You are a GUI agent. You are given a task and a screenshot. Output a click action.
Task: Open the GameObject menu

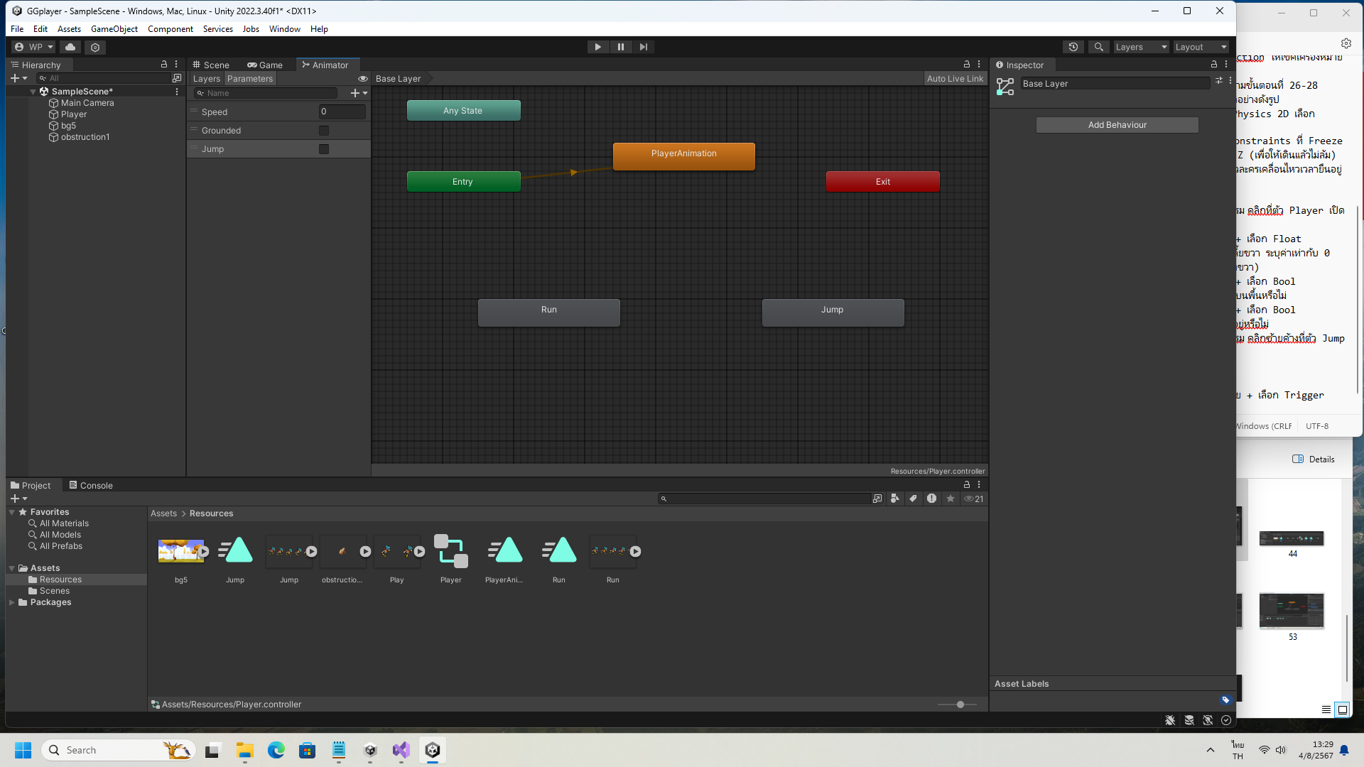click(x=114, y=29)
